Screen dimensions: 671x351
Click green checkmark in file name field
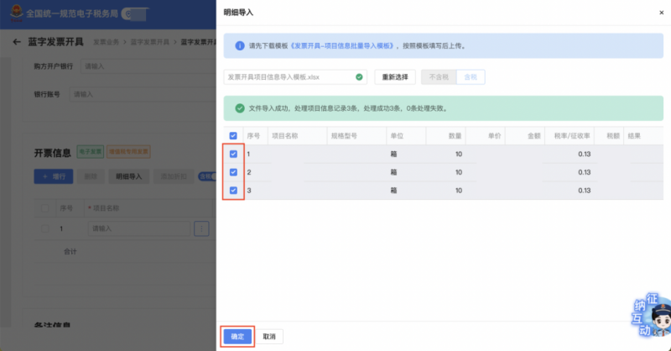click(359, 76)
